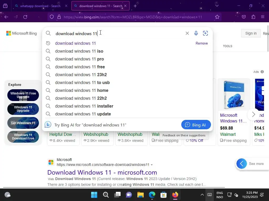Image resolution: width=269 pixels, height=201 pixels.
Task: Open the TOOLS filter option
Action: tap(227, 46)
